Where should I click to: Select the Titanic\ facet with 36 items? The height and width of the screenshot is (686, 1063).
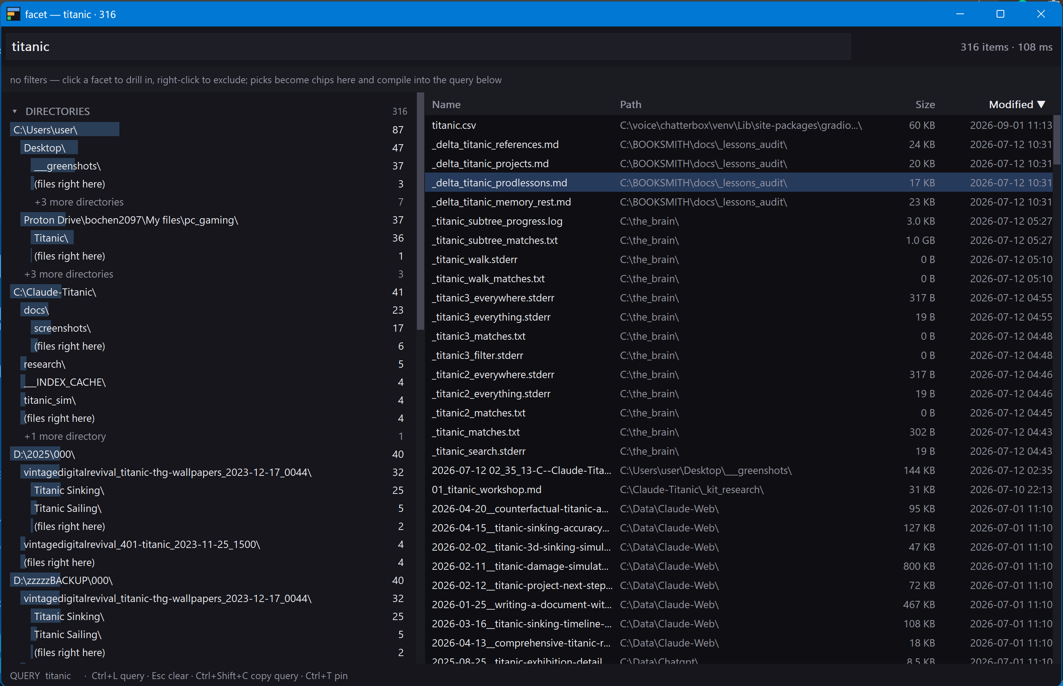click(218, 238)
